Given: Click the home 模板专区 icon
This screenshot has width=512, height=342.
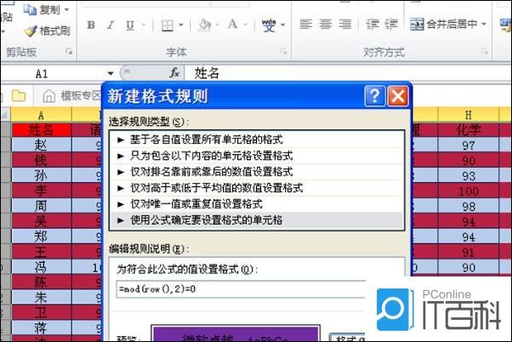Looking at the screenshot, I should (x=49, y=96).
